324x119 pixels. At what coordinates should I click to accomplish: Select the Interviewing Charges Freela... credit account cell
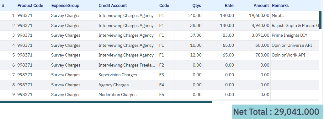[x=127, y=65]
